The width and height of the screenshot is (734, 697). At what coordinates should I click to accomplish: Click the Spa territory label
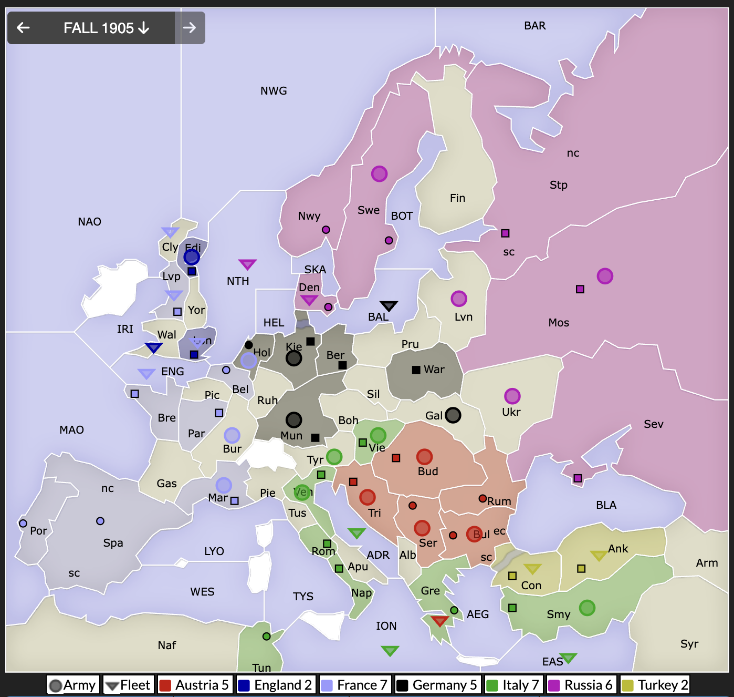(113, 543)
